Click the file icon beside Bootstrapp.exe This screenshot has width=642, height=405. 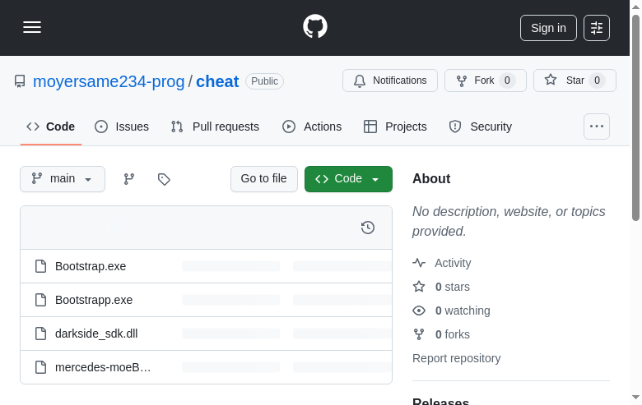[40, 300]
